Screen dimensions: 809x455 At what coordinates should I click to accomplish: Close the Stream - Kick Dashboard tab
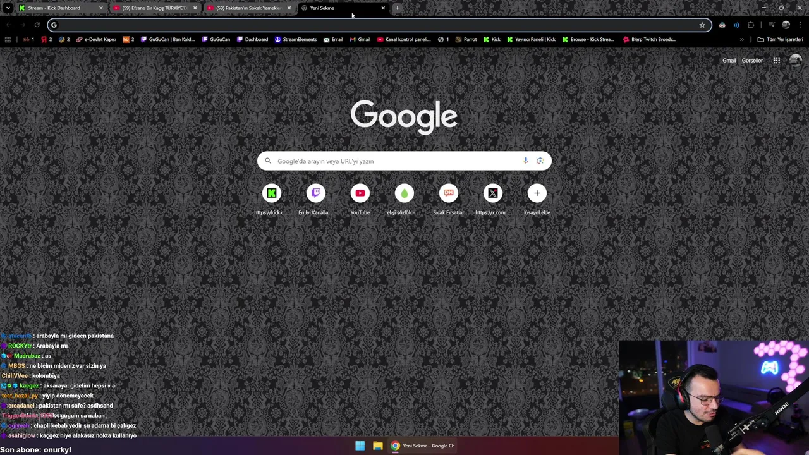pyautogui.click(x=100, y=8)
